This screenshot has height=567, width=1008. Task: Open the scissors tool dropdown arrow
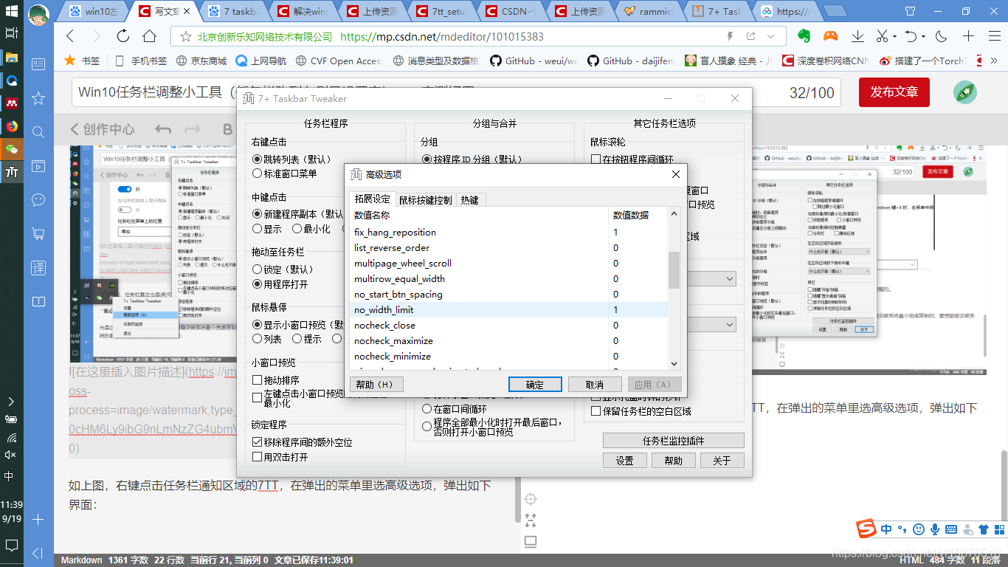click(894, 36)
